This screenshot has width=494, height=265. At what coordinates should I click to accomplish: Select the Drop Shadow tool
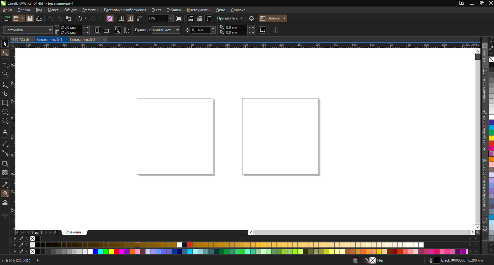coord(5,164)
